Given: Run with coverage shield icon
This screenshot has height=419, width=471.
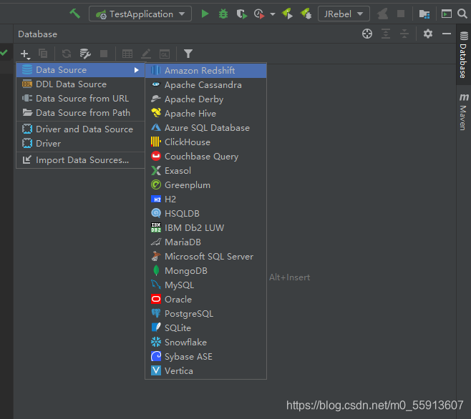Looking at the screenshot, I should (x=241, y=14).
